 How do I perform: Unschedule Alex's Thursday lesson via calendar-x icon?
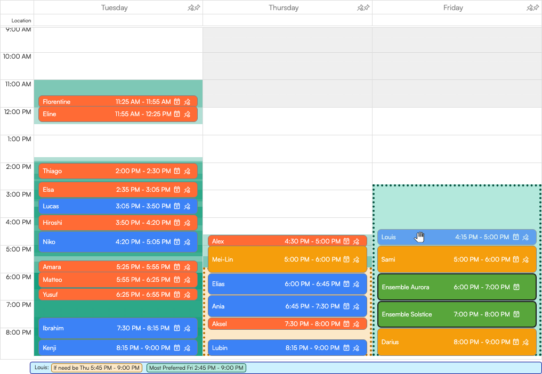point(346,241)
